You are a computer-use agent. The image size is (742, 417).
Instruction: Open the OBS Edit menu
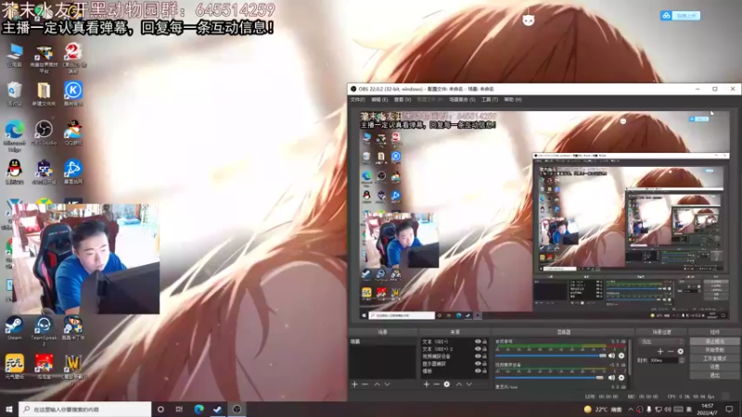pos(379,100)
